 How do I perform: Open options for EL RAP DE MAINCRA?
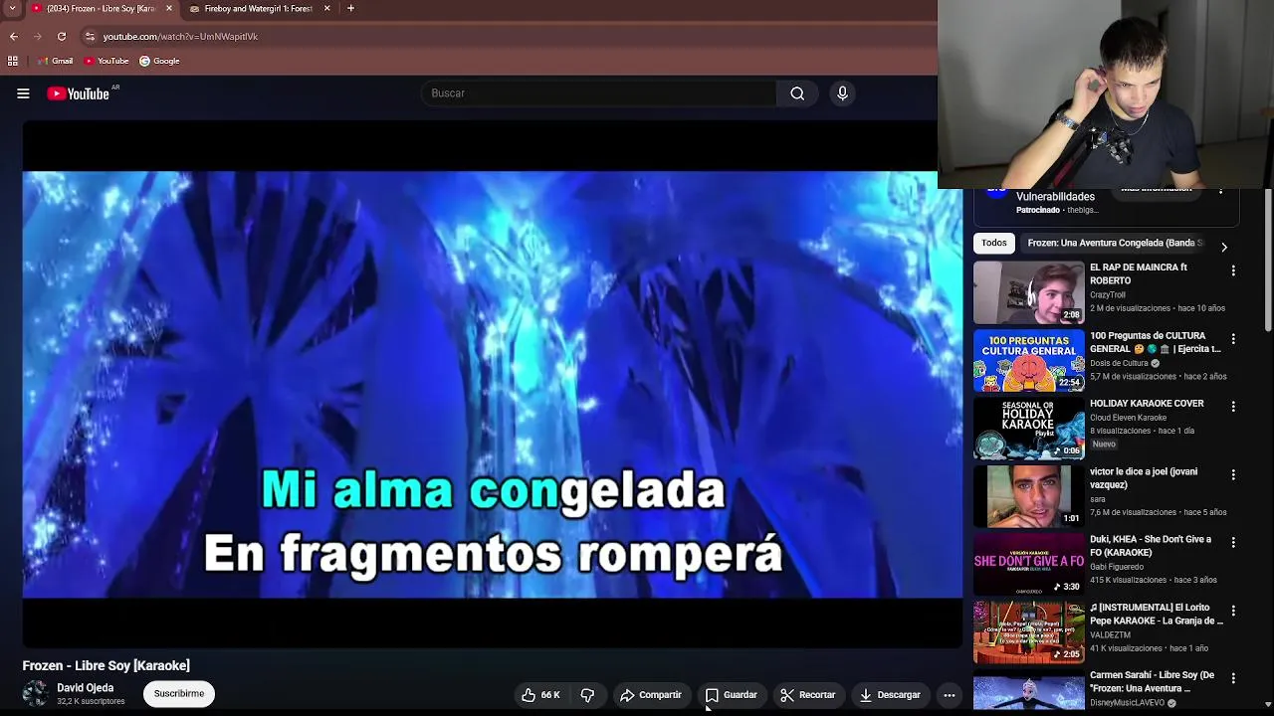1233,270
